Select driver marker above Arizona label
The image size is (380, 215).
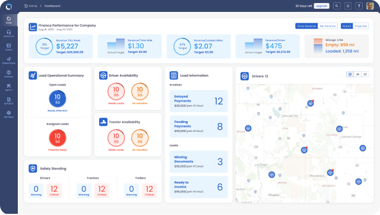click(x=272, y=175)
